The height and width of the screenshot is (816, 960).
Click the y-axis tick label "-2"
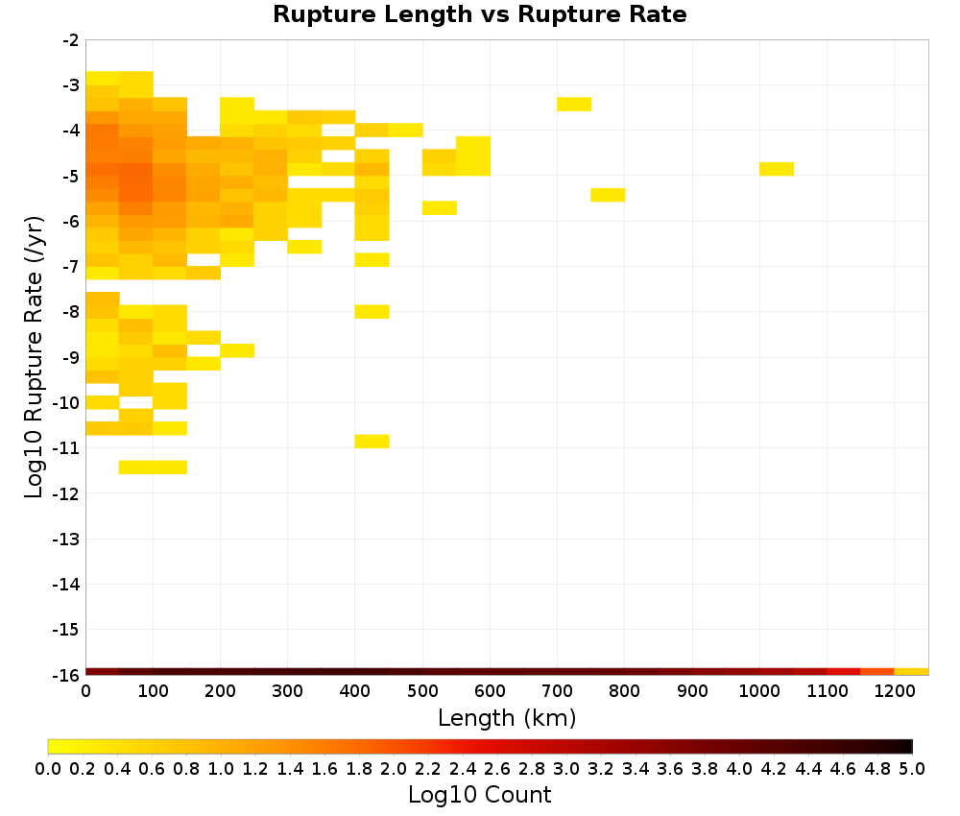click(x=71, y=40)
